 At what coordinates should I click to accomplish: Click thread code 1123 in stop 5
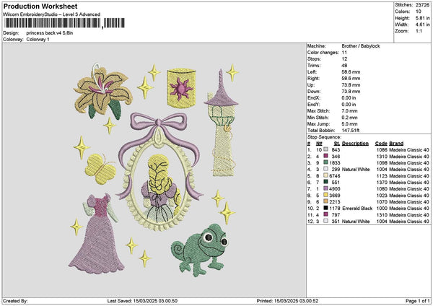[x=382, y=175]
